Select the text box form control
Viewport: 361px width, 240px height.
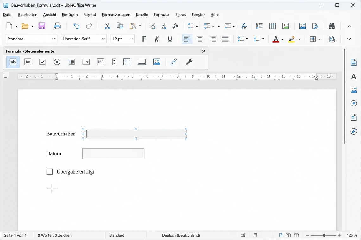(x=13, y=62)
